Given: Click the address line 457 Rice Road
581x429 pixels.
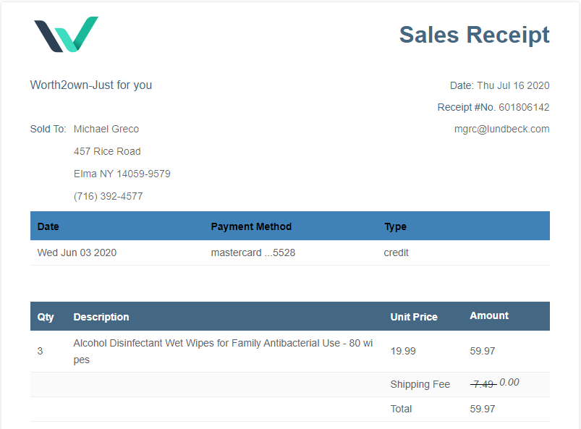Looking at the screenshot, I should tap(107, 152).
